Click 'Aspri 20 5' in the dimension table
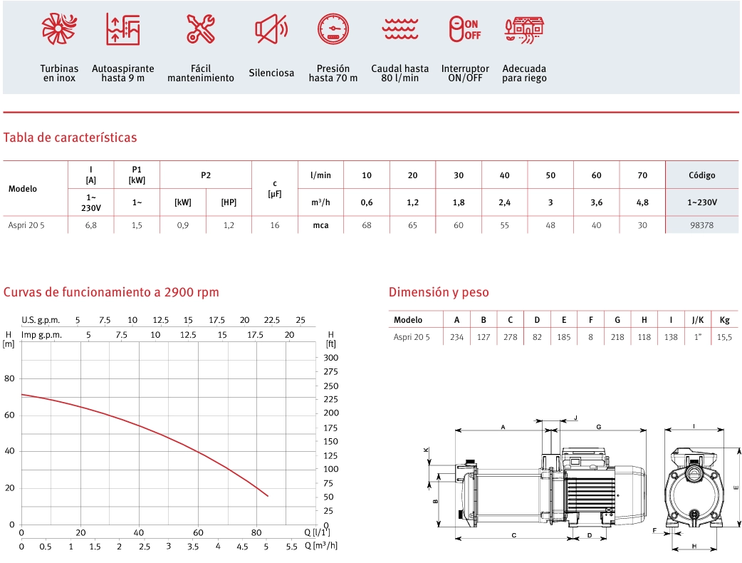This screenshot has height=563, width=742. [x=412, y=337]
